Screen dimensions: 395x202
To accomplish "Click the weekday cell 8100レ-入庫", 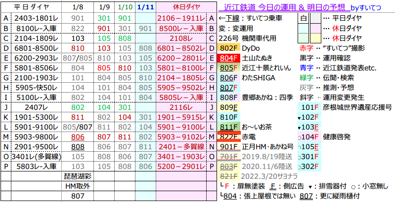I will click(37, 29).
